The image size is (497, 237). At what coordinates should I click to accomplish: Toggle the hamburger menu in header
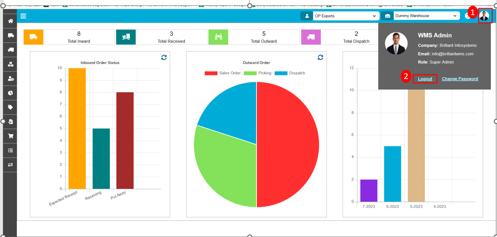click(23, 16)
